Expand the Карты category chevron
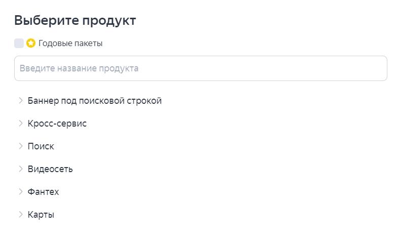 point(21,214)
